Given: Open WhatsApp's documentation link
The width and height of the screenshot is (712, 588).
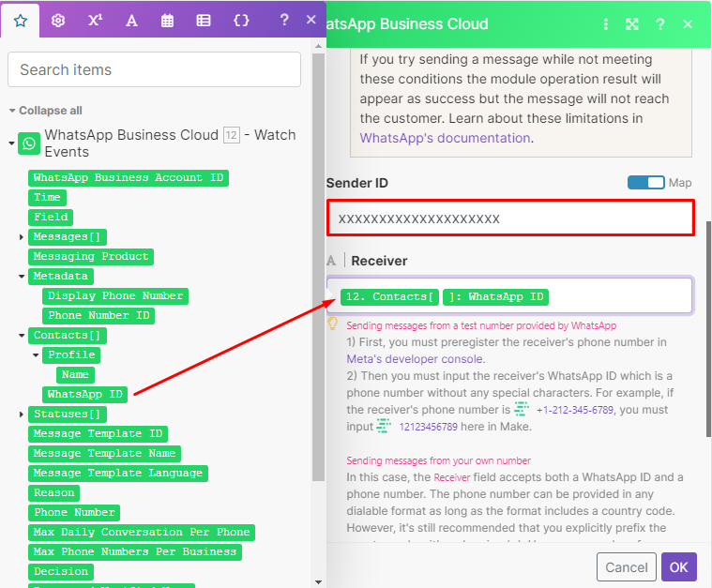Looking at the screenshot, I should tap(445, 138).
